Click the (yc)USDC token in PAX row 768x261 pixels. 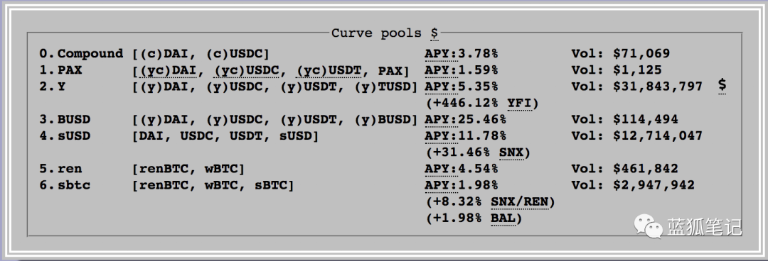point(246,70)
